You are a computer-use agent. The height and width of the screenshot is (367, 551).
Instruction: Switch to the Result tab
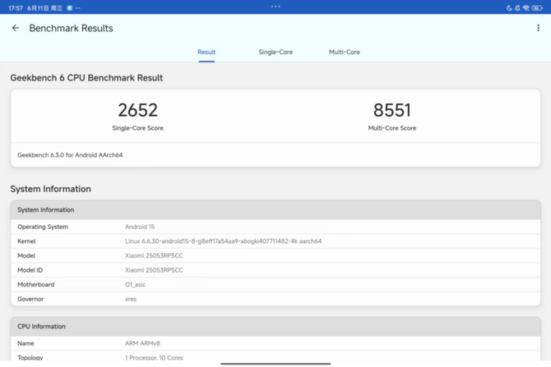point(206,52)
